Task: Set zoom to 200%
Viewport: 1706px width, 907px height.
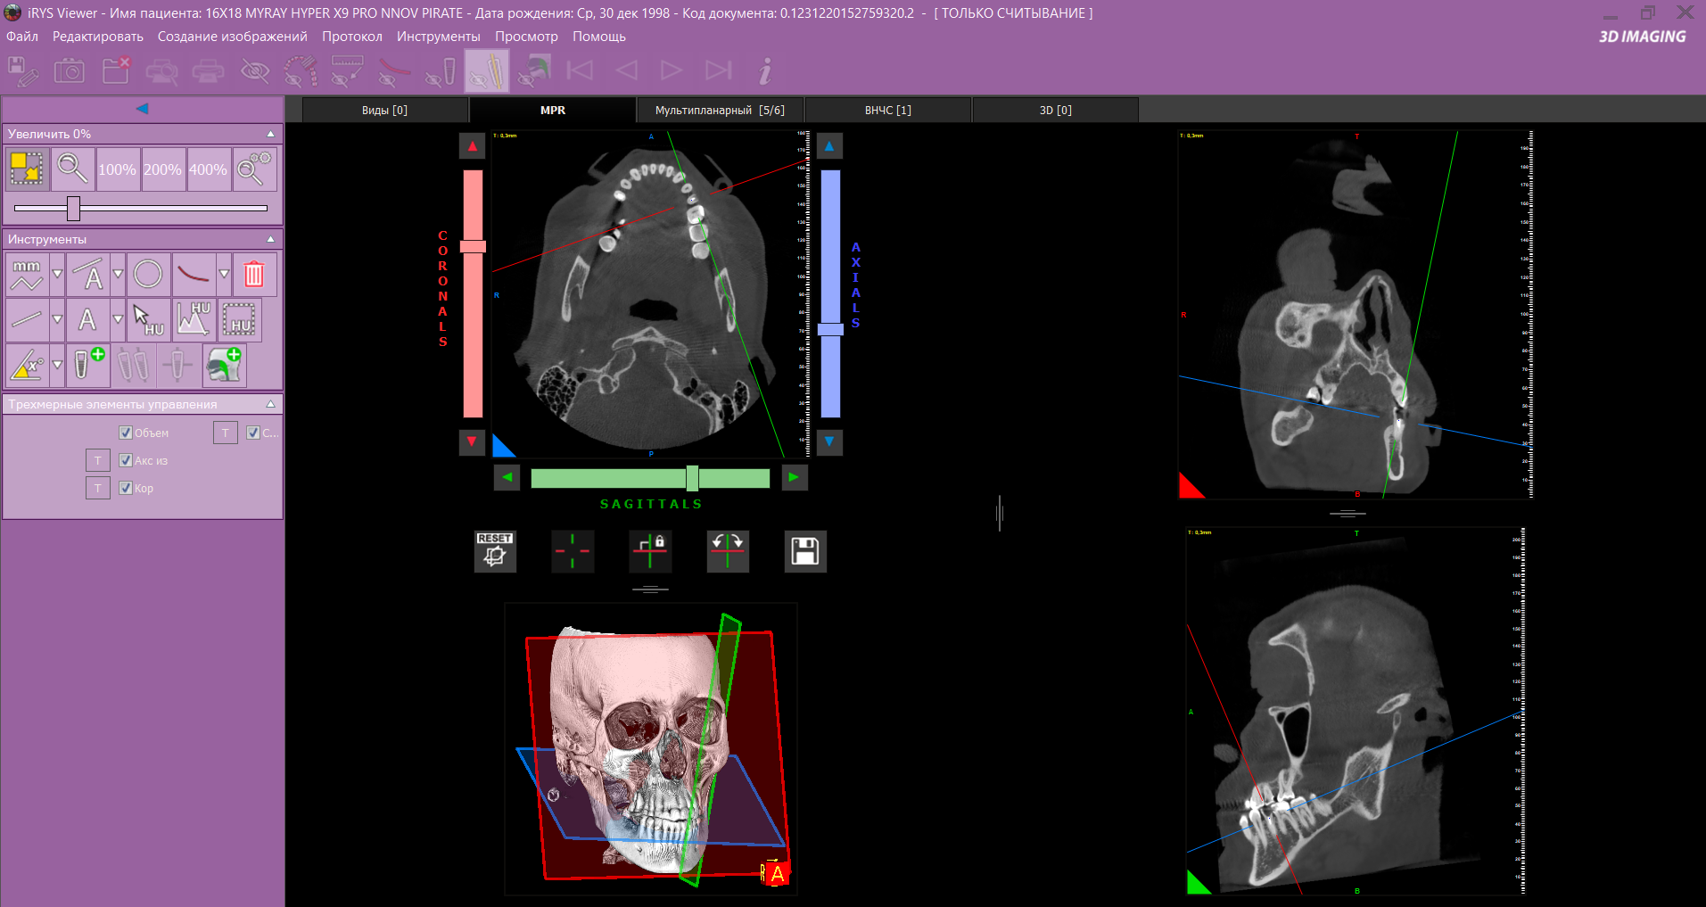Action: pyautogui.click(x=162, y=169)
